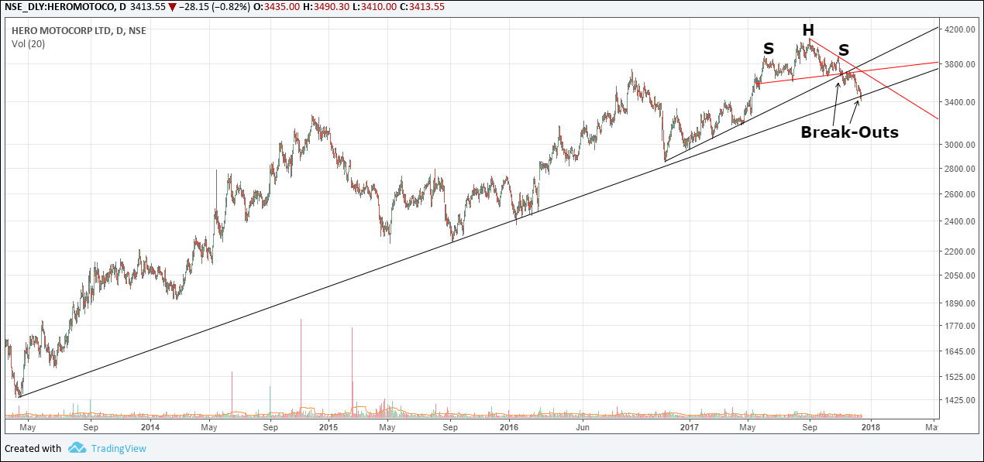Select the H head annotation label

click(x=808, y=30)
